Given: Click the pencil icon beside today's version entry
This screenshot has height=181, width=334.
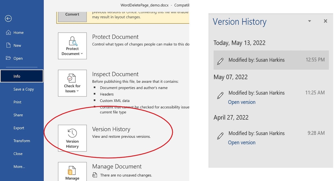Looking at the screenshot, I should 220,60.
